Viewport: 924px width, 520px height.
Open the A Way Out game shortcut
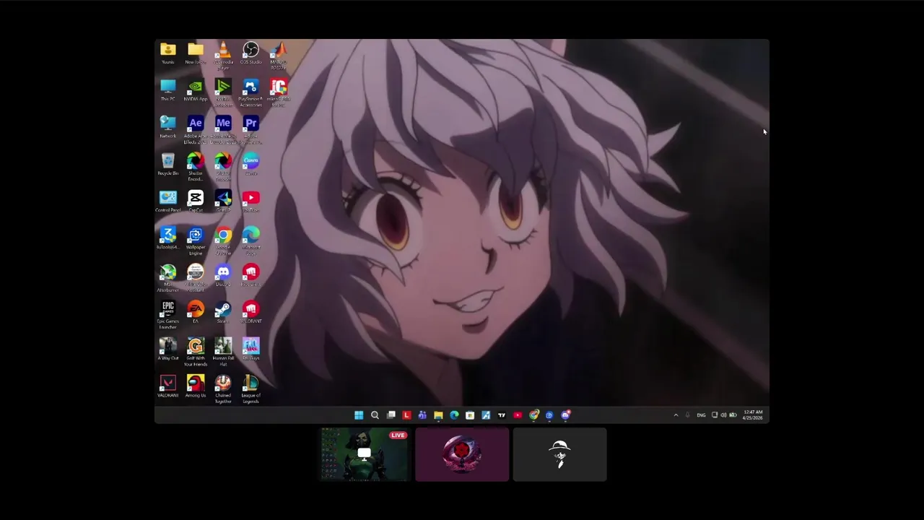167,349
